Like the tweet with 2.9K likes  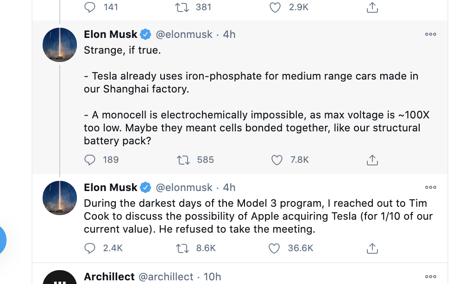275,7
